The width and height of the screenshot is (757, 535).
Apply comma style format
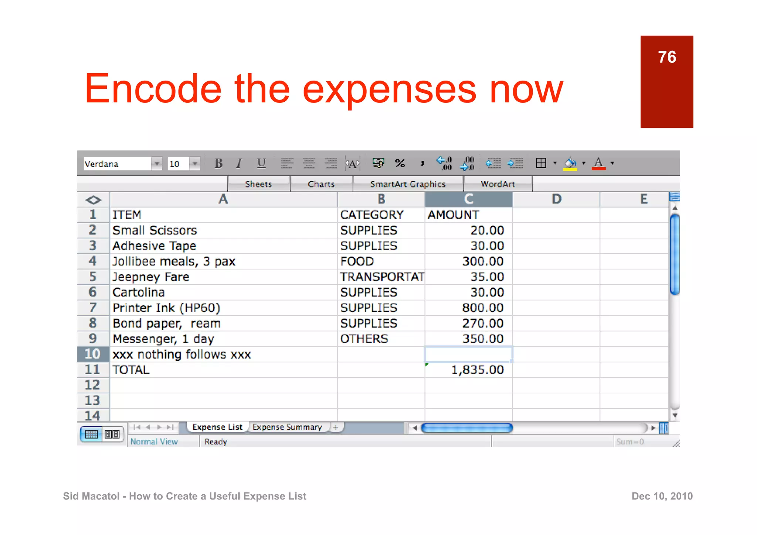click(422, 163)
